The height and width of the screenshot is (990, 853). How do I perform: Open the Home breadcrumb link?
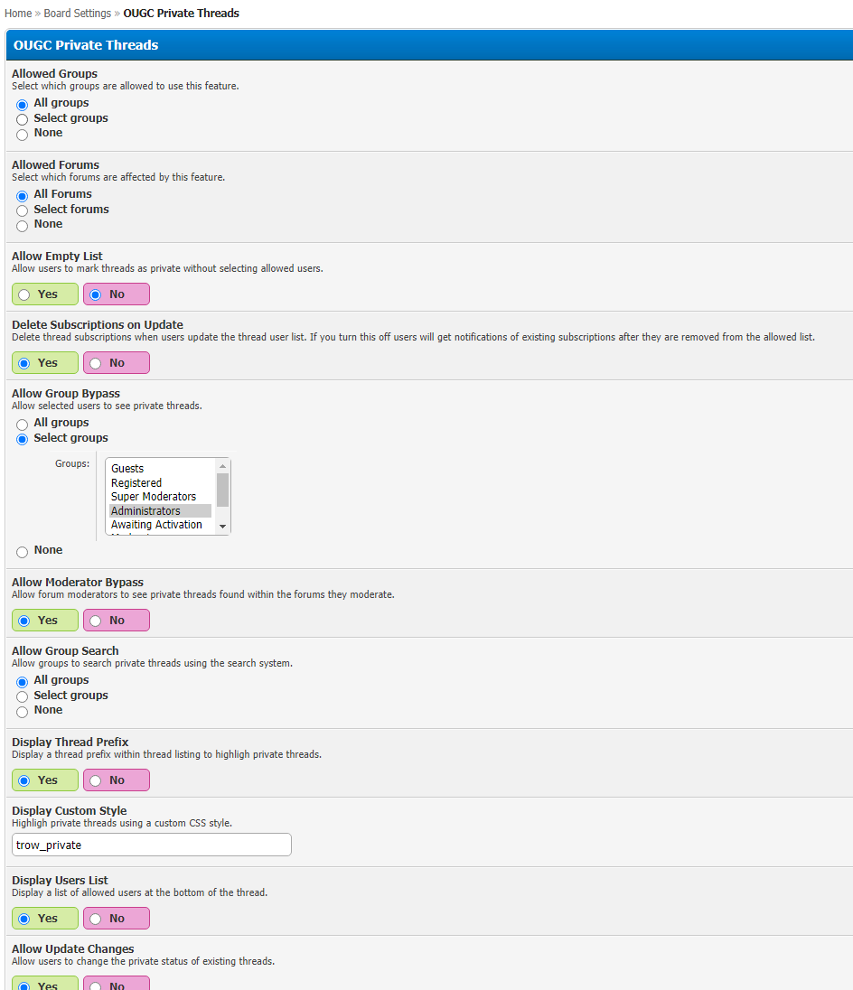coord(18,14)
